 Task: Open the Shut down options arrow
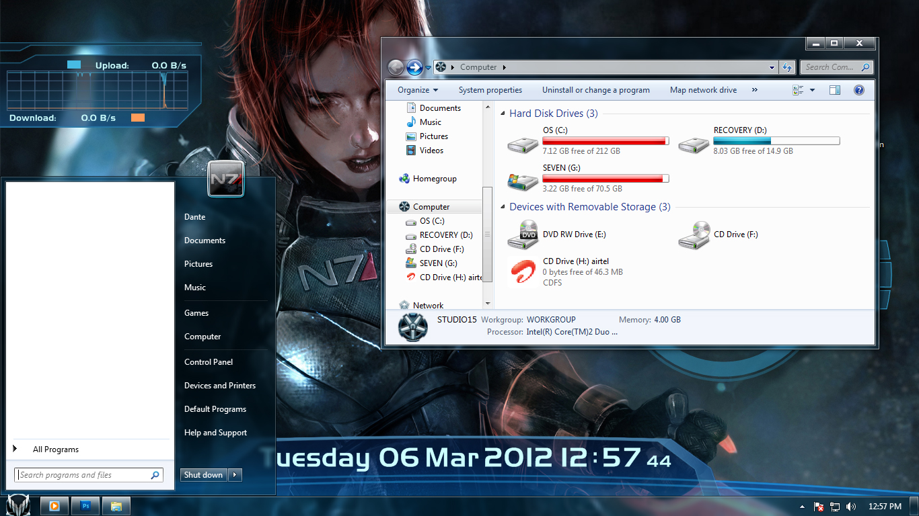pyautogui.click(x=235, y=475)
